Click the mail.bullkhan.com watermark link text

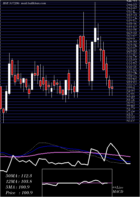click(x=33, y=3)
